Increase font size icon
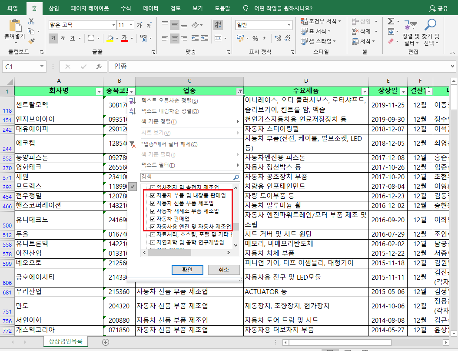This screenshot has width=458, height=351. (139, 25)
